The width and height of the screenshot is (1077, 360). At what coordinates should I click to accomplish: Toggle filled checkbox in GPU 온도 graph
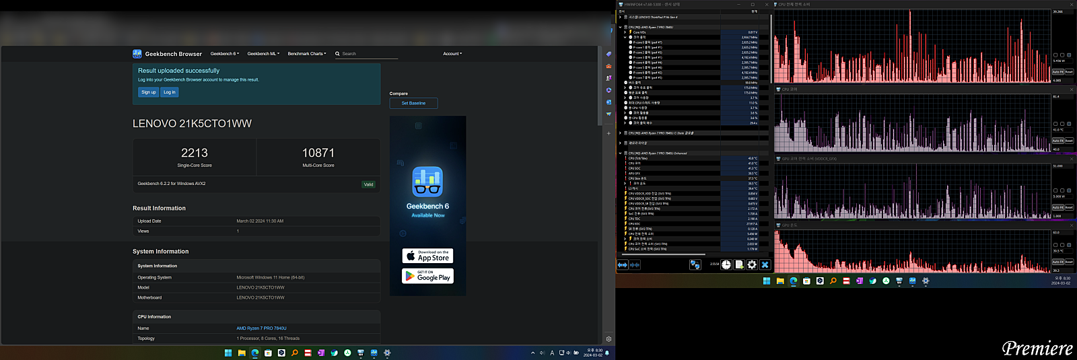[1069, 245]
